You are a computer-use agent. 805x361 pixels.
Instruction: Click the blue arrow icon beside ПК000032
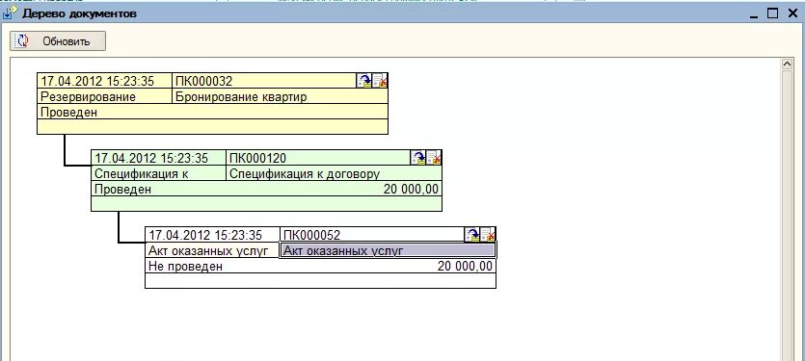click(x=364, y=81)
